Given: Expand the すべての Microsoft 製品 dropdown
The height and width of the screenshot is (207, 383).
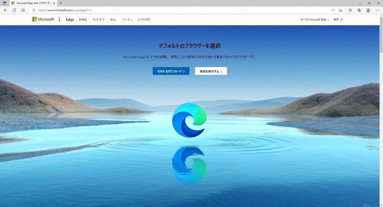Looking at the screenshot, I should [315, 19].
